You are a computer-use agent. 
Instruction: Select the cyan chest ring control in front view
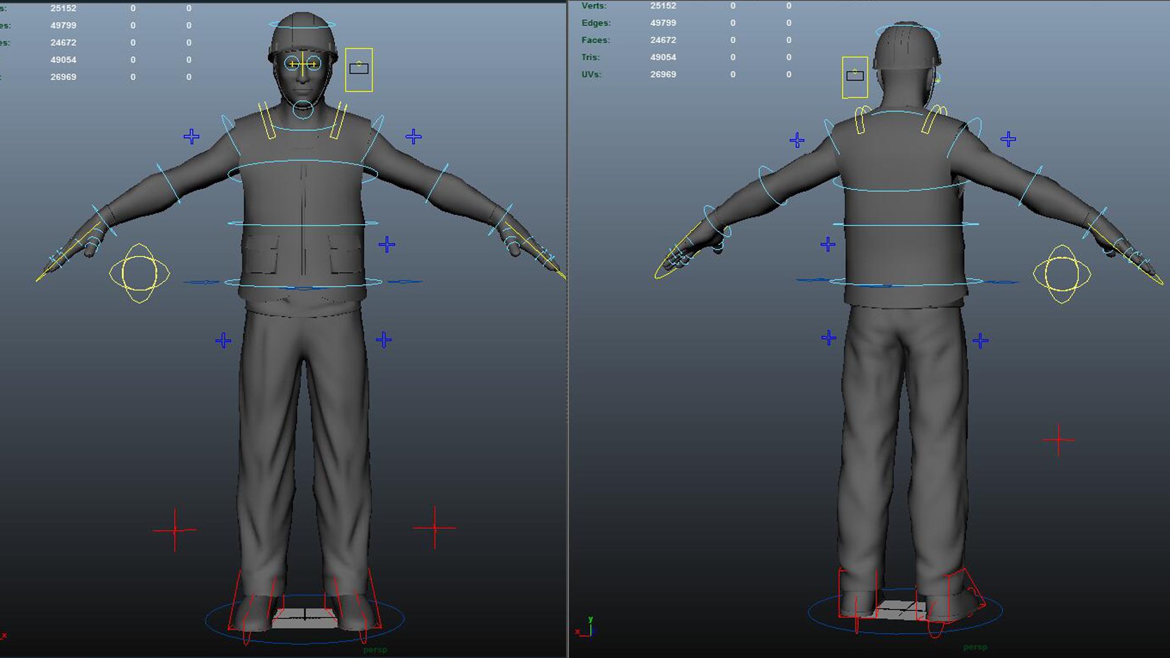303,172
